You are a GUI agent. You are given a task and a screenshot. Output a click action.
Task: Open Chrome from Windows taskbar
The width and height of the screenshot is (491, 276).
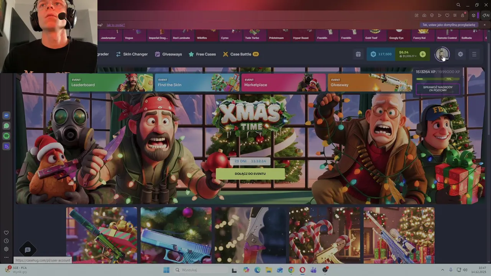(291, 270)
